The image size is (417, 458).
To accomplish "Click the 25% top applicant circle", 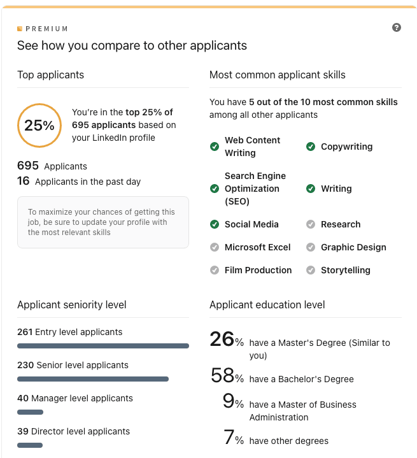I will pyautogui.click(x=39, y=125).
